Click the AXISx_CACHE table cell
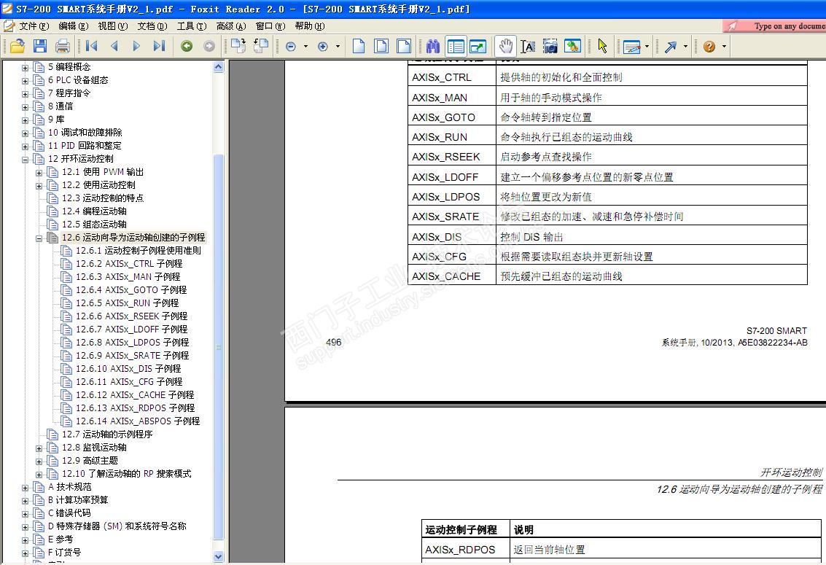The image size is (826, 565). (x=451, y=276)
